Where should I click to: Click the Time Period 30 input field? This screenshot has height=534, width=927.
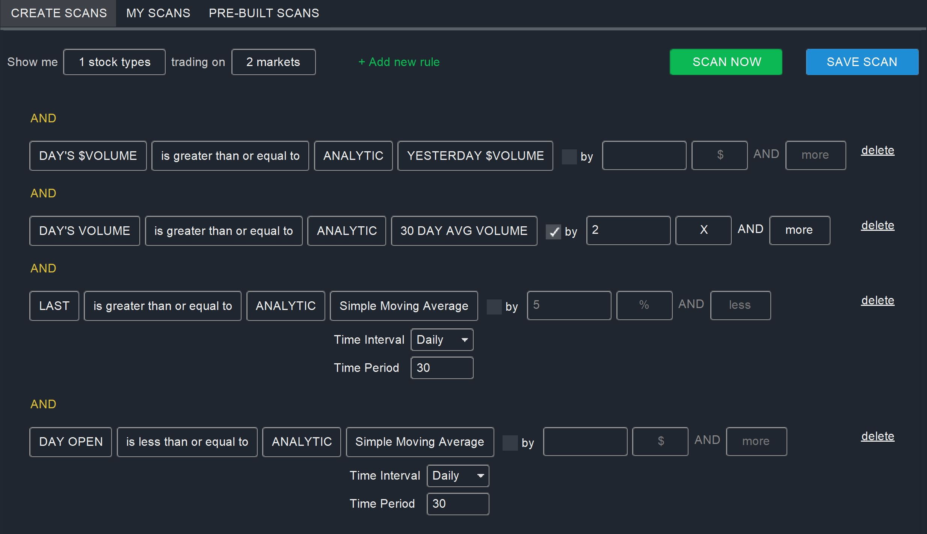point(441,368)
